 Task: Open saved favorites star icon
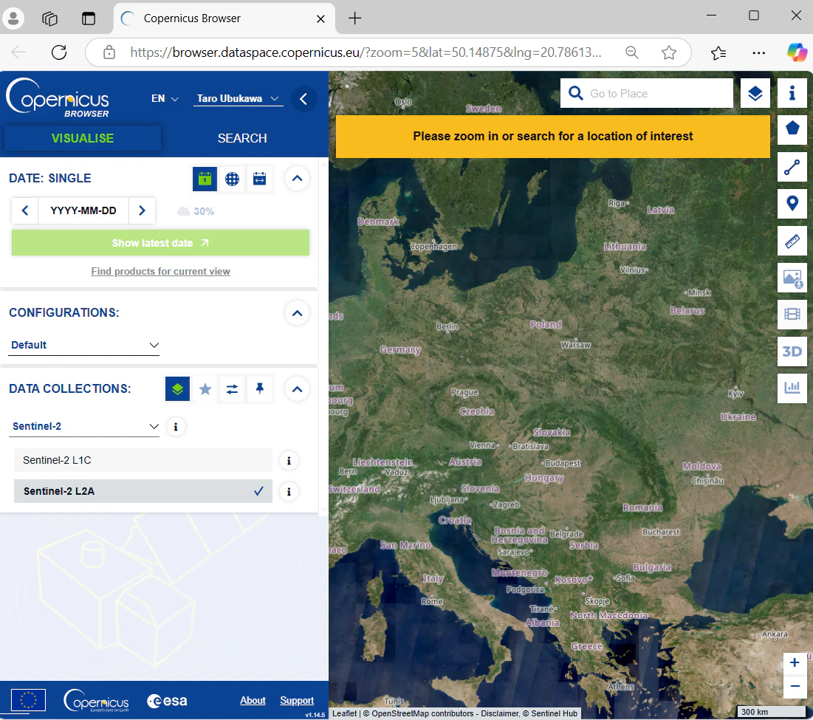coord(205,388)
